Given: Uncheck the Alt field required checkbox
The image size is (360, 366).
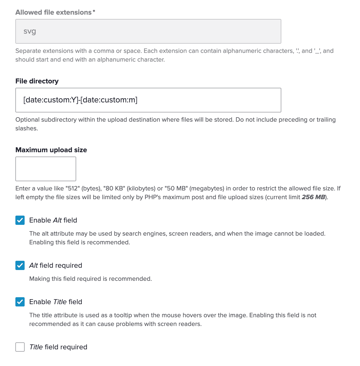Looking at the screenshot, I should [x=20, y=265].
